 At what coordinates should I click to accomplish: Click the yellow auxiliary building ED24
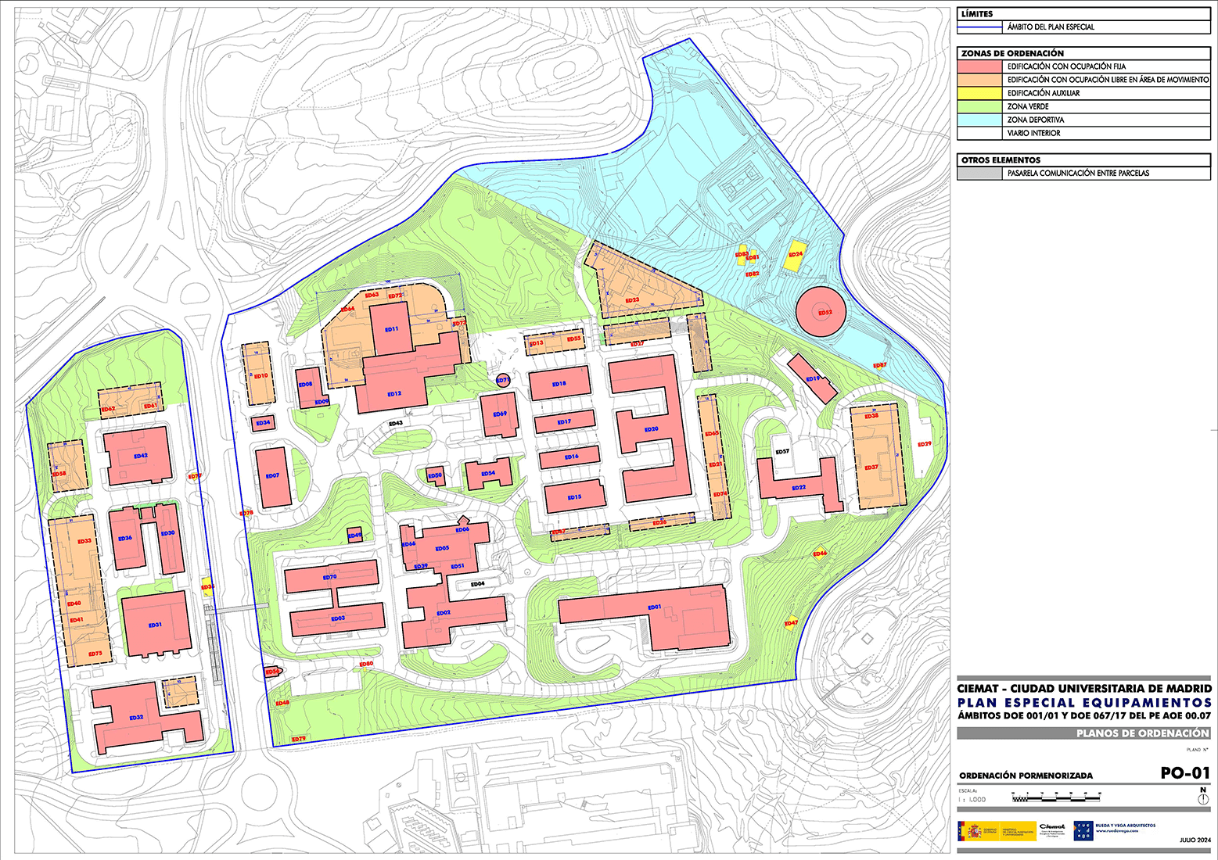(796, 255)
